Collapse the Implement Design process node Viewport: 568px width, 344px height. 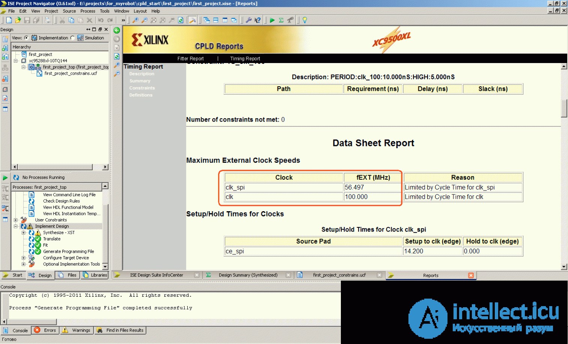click(x=15, y=227)
